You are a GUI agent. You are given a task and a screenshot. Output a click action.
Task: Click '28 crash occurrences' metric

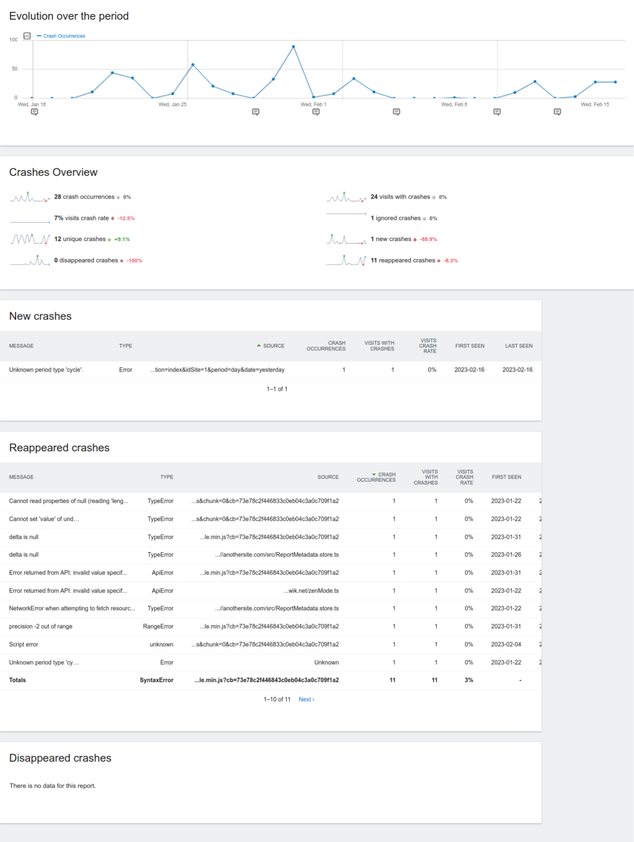(84, 197)
